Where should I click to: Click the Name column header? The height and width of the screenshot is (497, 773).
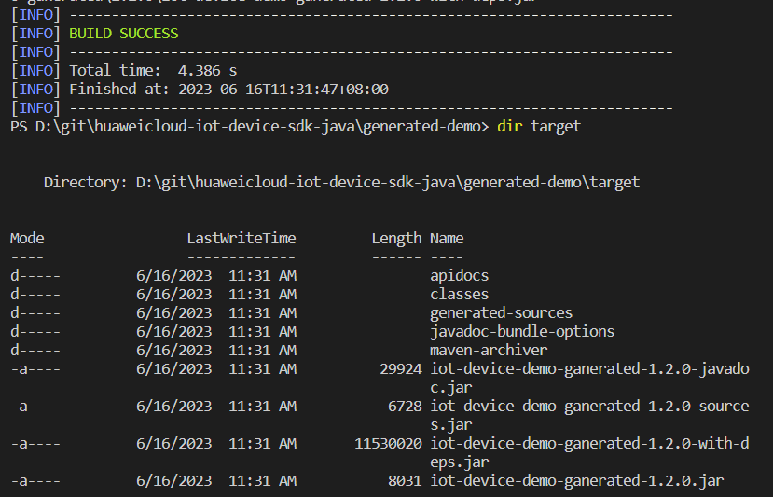(447, 239)
